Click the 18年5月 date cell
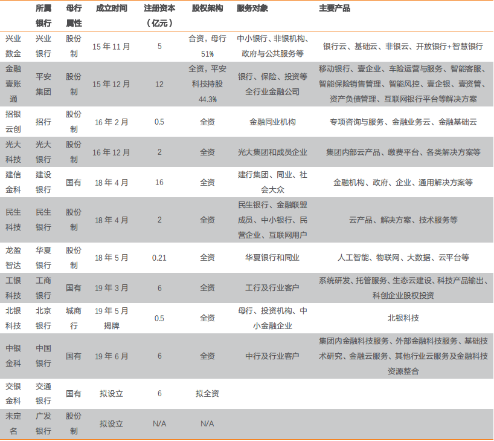 tap(112, 258)
